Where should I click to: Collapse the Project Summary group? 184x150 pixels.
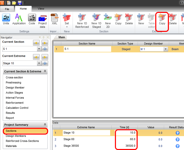click(x=45, y=124)
